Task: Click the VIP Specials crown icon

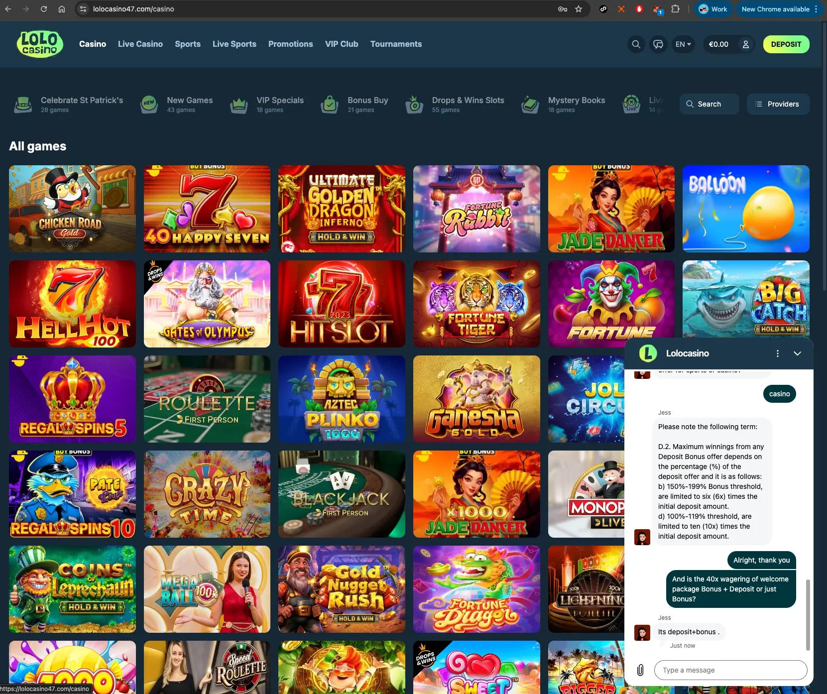Action: (x=239, y=104)
